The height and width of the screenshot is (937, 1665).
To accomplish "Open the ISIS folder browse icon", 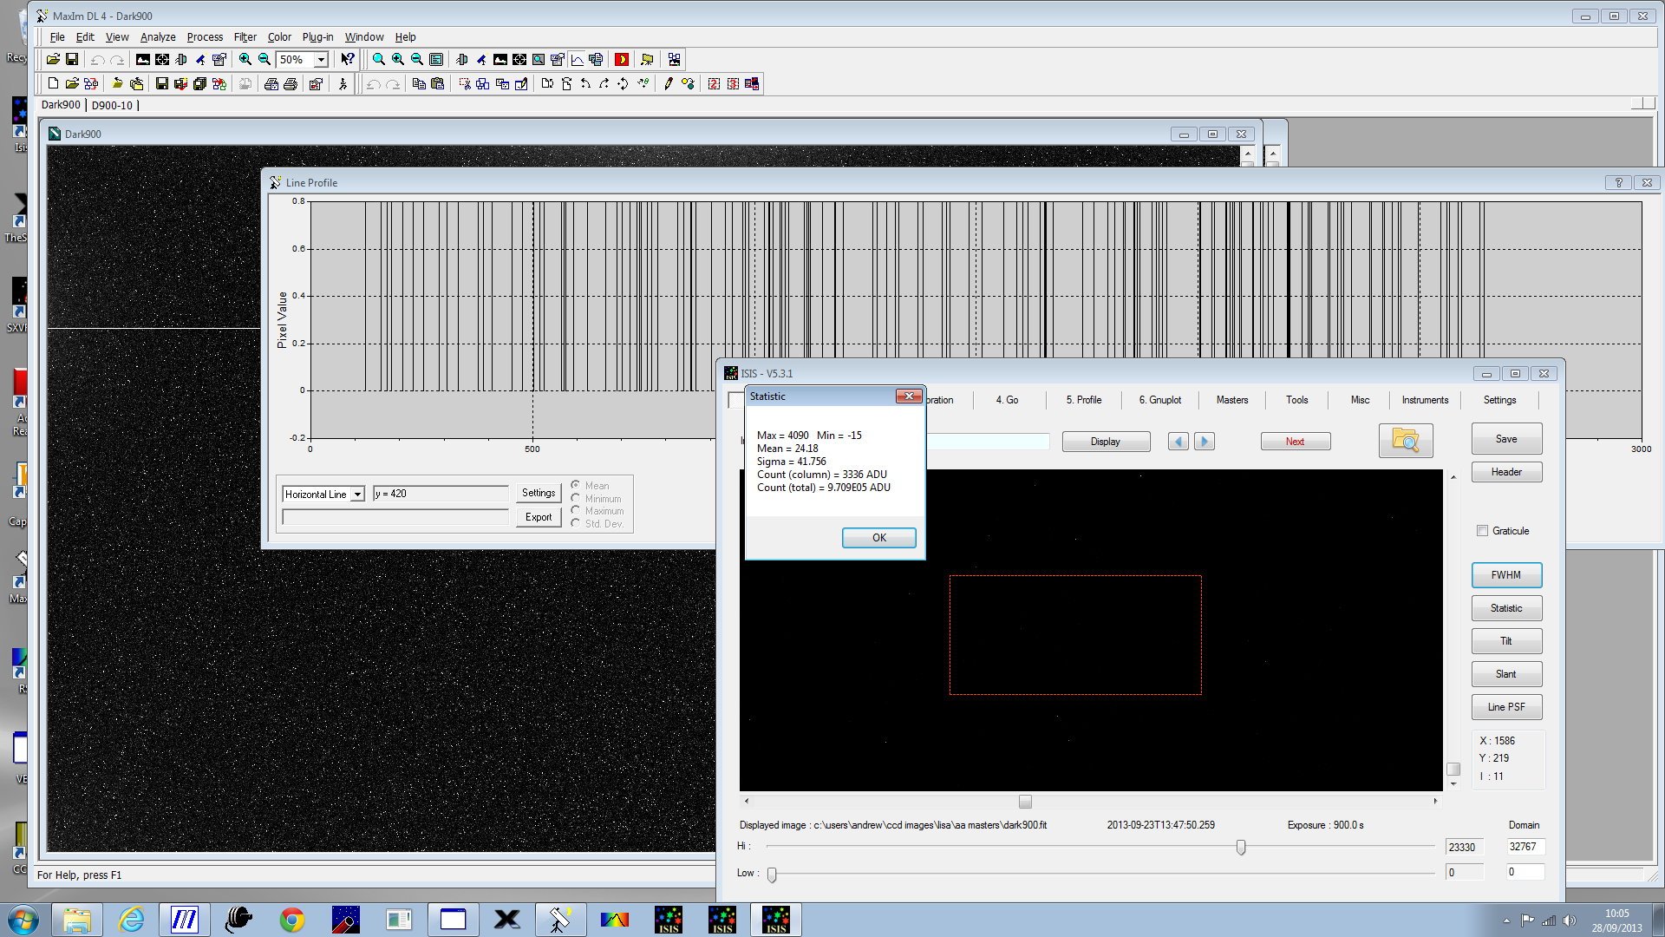I will pyautogui.click(x=1405, y=441).
